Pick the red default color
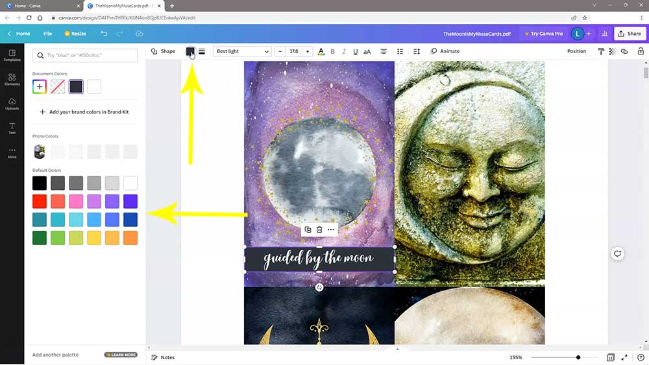This screenshot has width=649, height=365. [40, 202]
